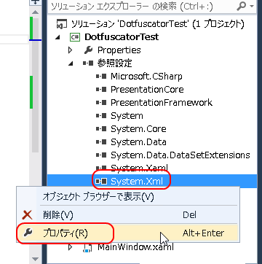Screen dimensions: 262x264
Task: Choose プロパティ(R) from context menu
Action: point(128,233)
